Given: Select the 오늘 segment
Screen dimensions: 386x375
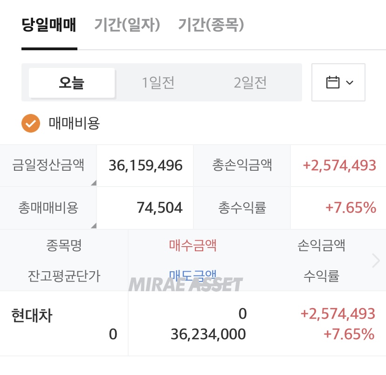Looking at the screenshot, I should (x=72, y=83).
